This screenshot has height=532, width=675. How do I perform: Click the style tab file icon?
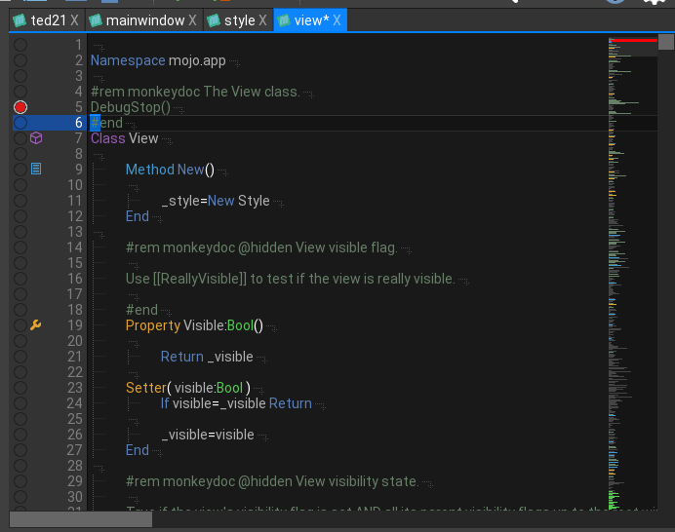click(x=213, y=20)
